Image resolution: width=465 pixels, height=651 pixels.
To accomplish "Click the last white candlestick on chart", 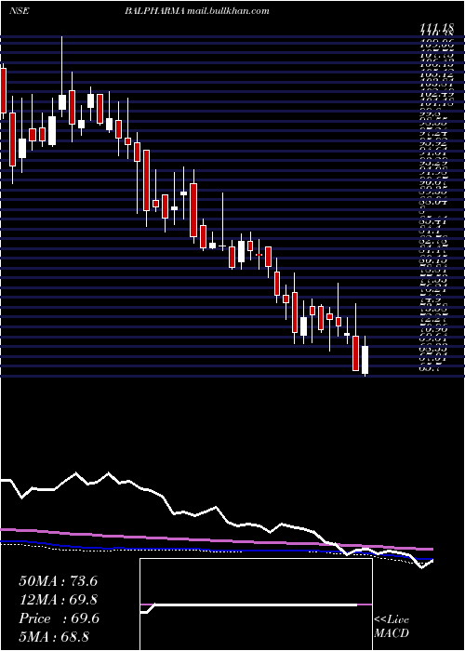I will pyautogui.click(x=365, y=360).
